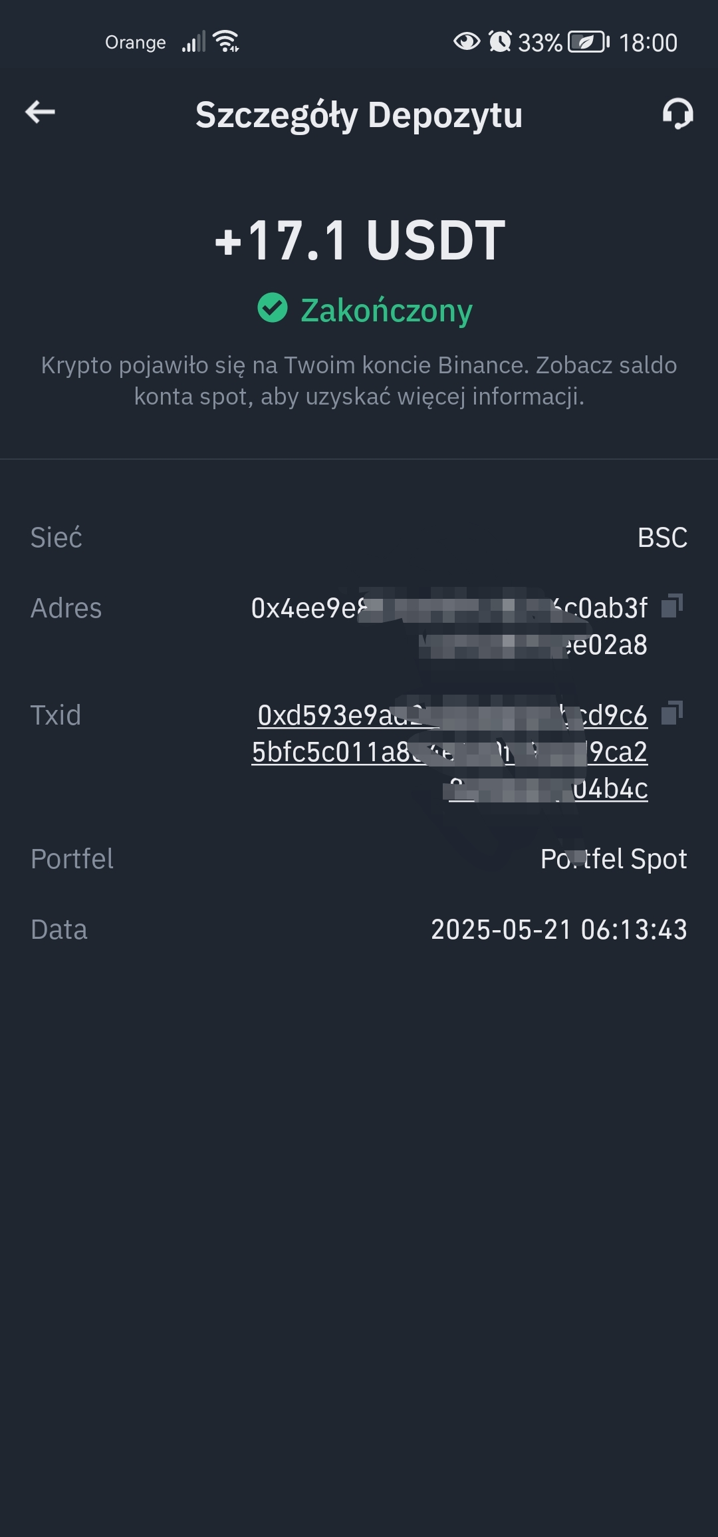718x1537 pixels.
Task: Tap the Krypto pojawiło się info message
Action: [x=359, y=381]
